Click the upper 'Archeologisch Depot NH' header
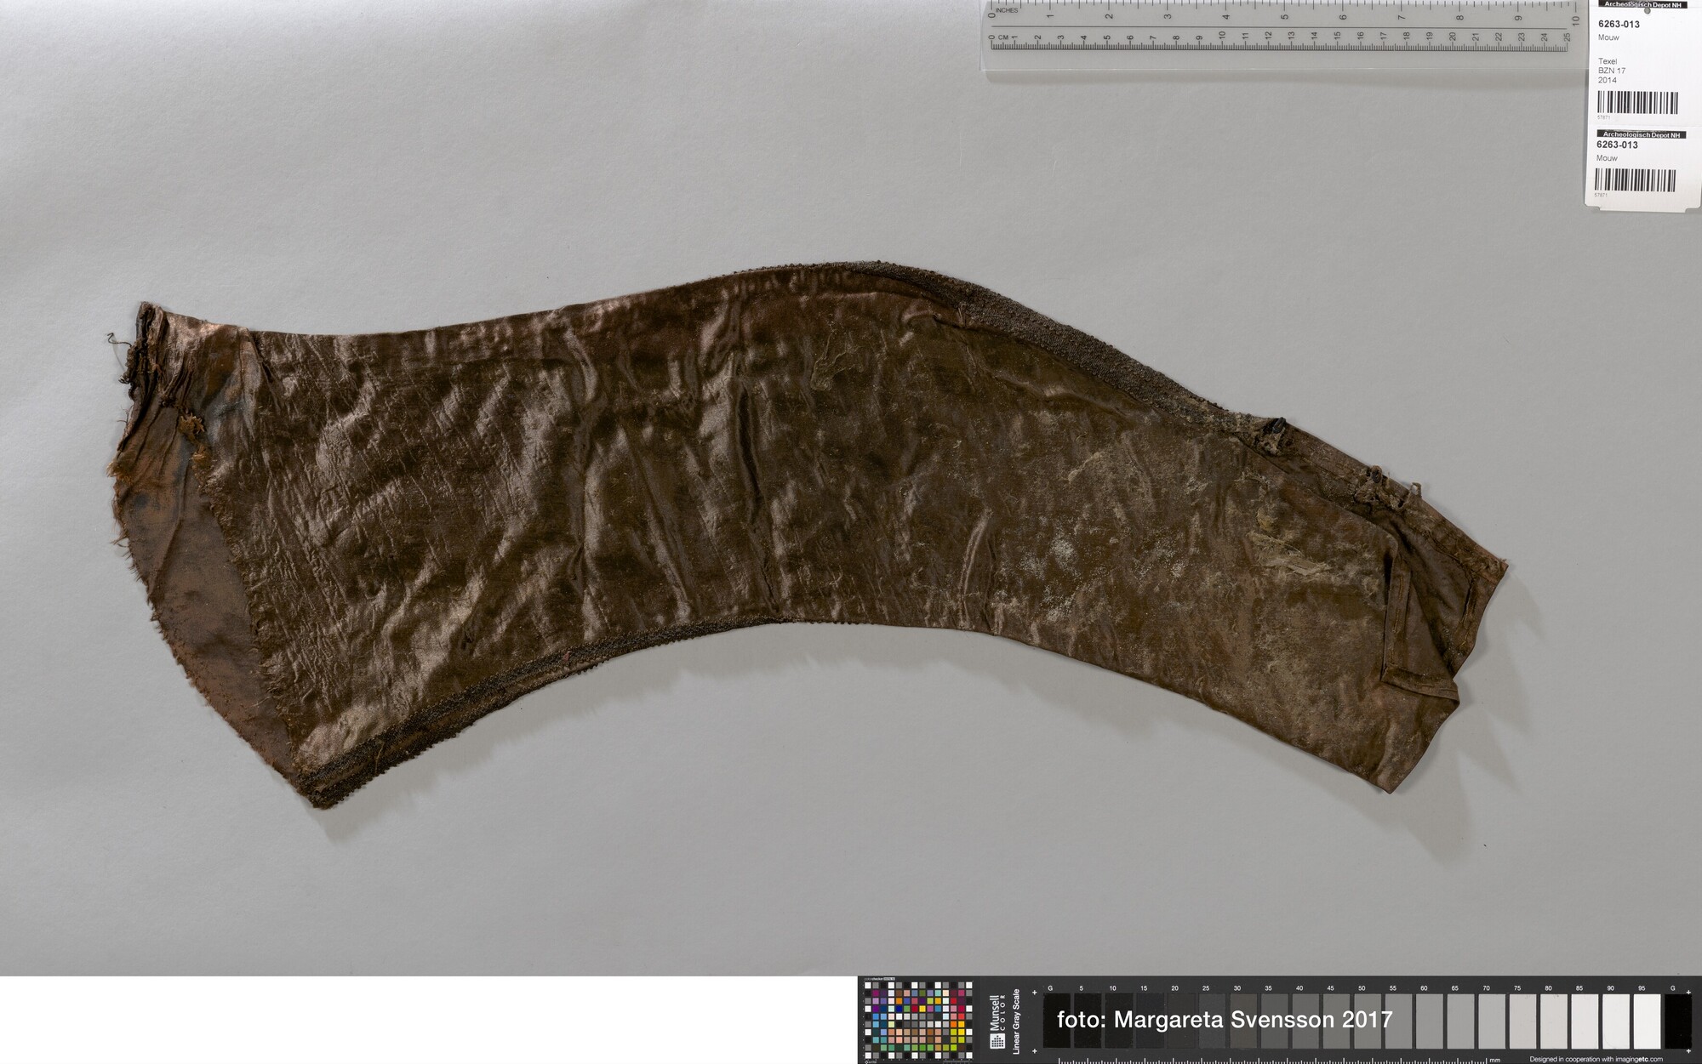The width and height of the screenshot is (1702, 1064). tap(1642, 4)
